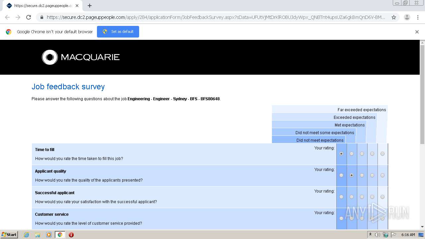Dismiss the default browser notification bar
425x239 pixels.
point(417,32)
